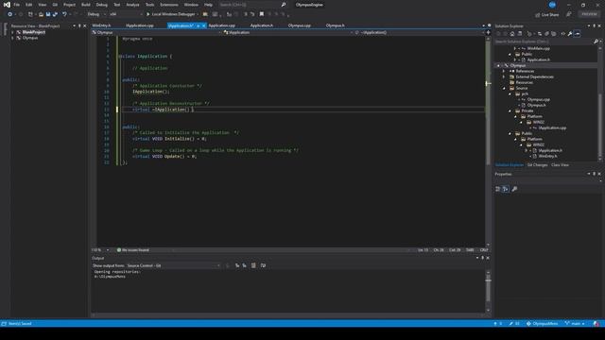The width and height of the screenshot is (605, 340).
Task: Click the Solution Explorer properties wrench icon
Action: 570,34
